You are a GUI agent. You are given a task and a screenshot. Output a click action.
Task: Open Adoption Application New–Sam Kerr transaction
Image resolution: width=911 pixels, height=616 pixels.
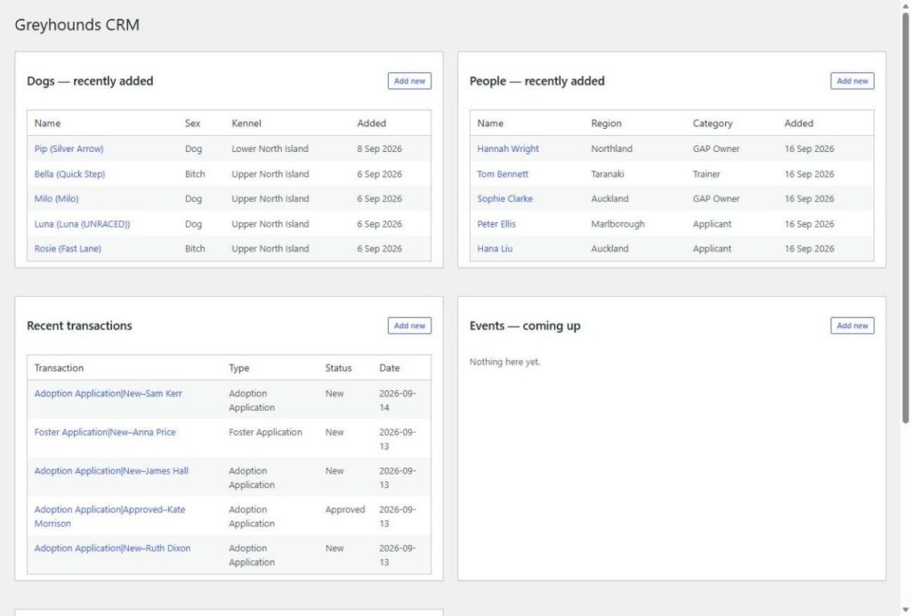pyautogui.click(x=108, y=393)
